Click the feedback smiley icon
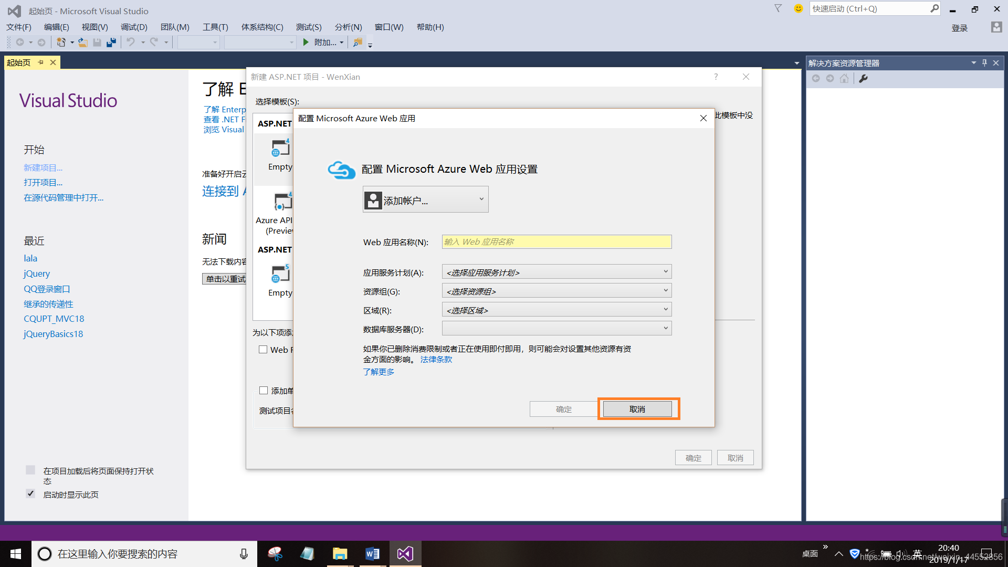The height and width of the screenshot is (567, 1008). click(x=798, y=8)
